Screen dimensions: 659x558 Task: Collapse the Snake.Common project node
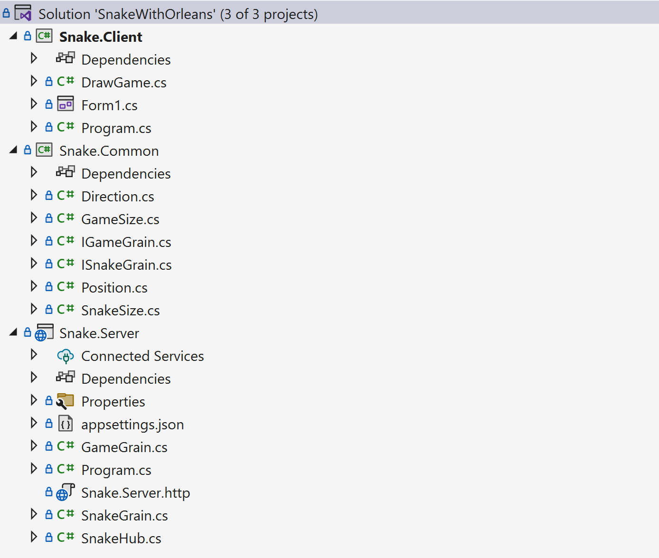pyautogui.click(x=13, y=150)
